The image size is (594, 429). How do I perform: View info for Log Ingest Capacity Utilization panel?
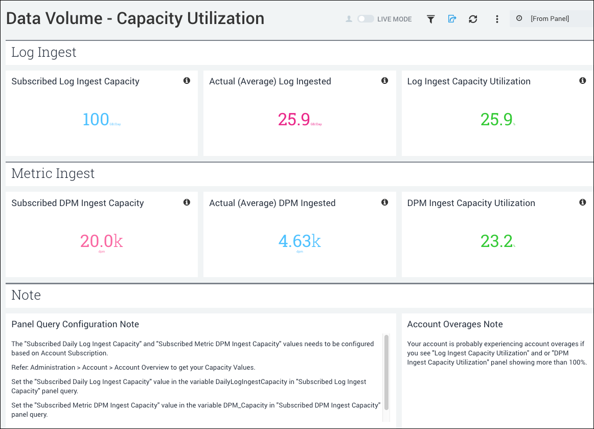point(583,80)
